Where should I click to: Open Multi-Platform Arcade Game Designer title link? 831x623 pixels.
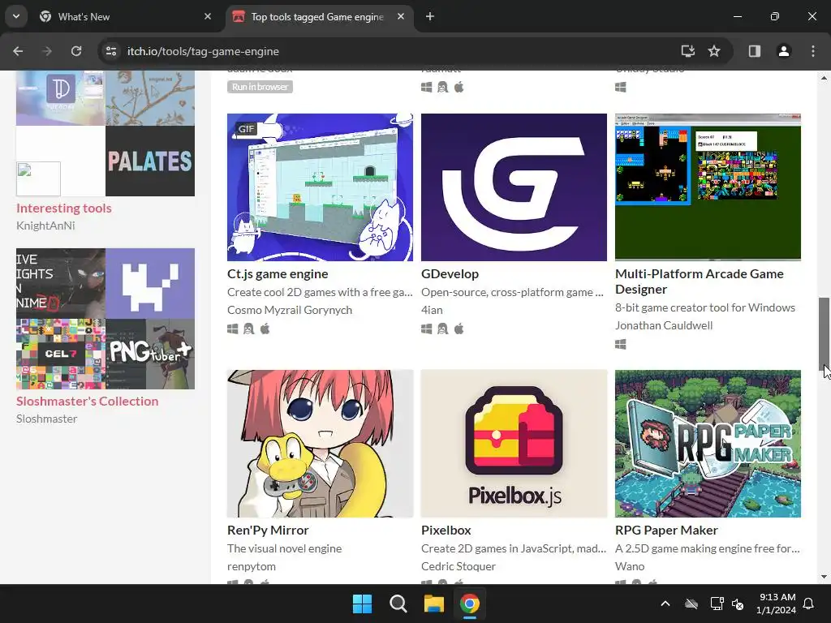click(700, 281)
